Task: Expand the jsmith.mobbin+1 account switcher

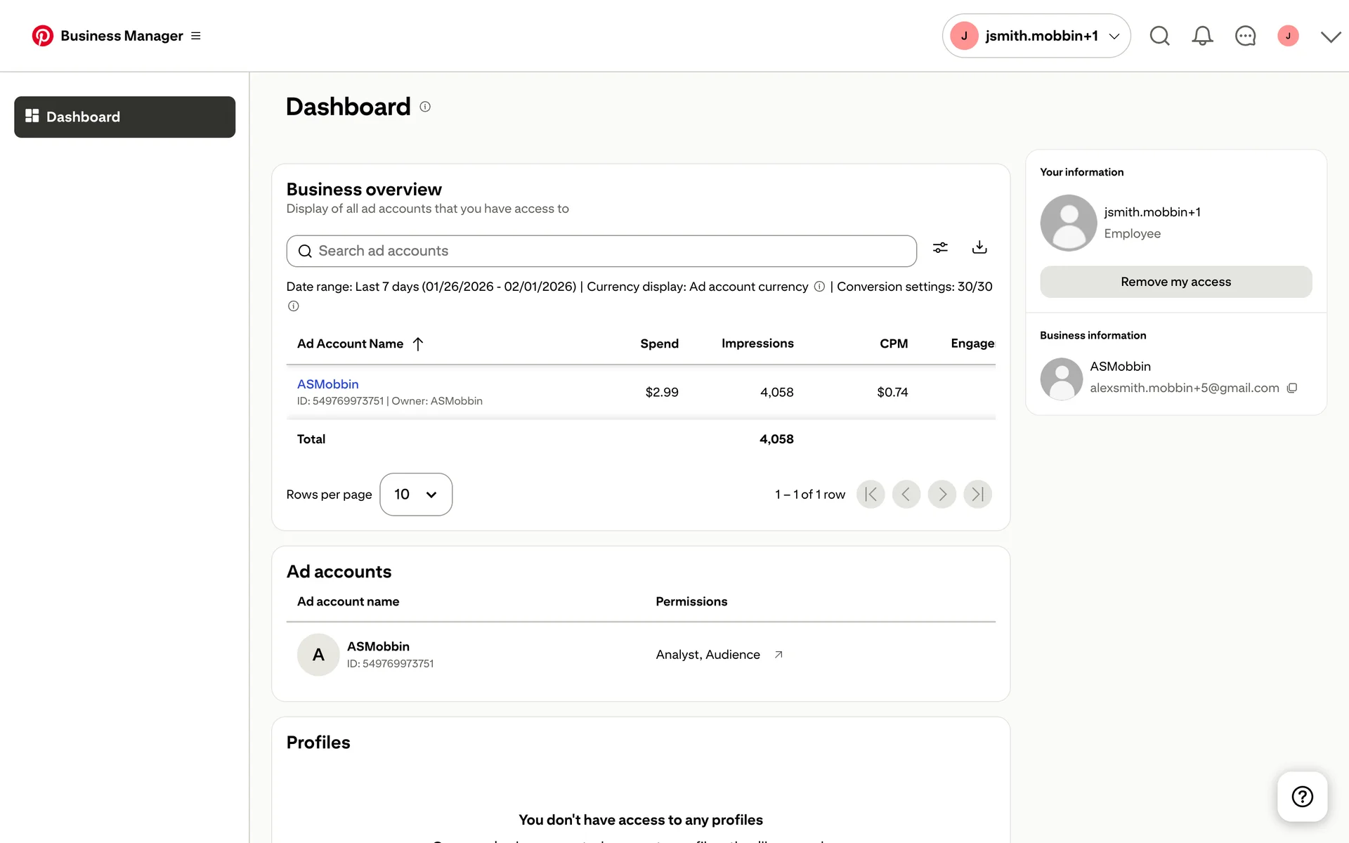Action: (1036, 36)
